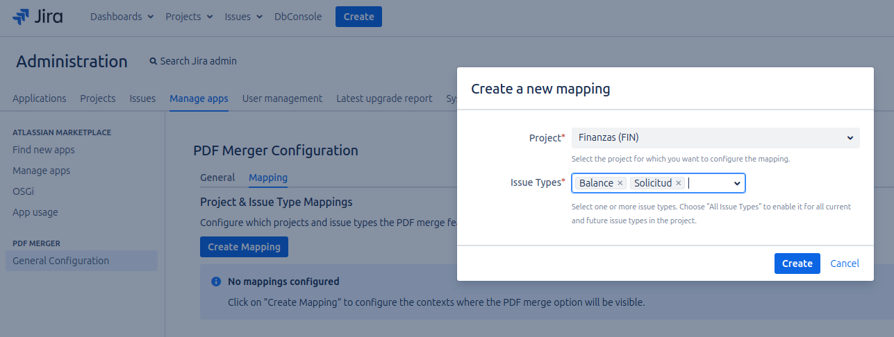Open DbConsole from the top menu
This screenshot has width=894, height=337.
point(298,17)
